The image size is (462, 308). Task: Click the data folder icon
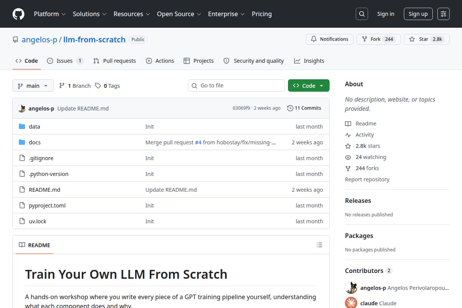pyautogui.click(x=22, y=127)
